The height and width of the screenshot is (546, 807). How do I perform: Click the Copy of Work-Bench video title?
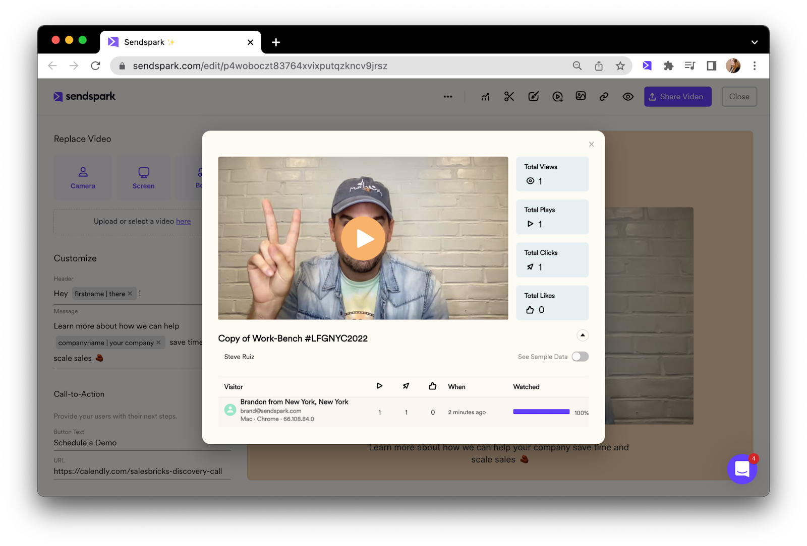pyautogui.click(x=293, y=338)
